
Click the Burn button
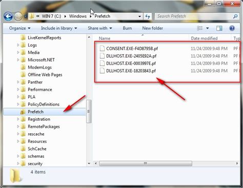[127, 28]
